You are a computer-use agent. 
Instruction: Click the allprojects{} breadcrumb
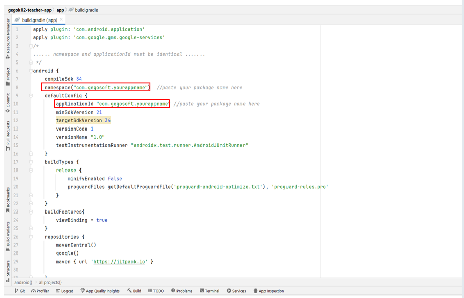click(x=50, y=282)
